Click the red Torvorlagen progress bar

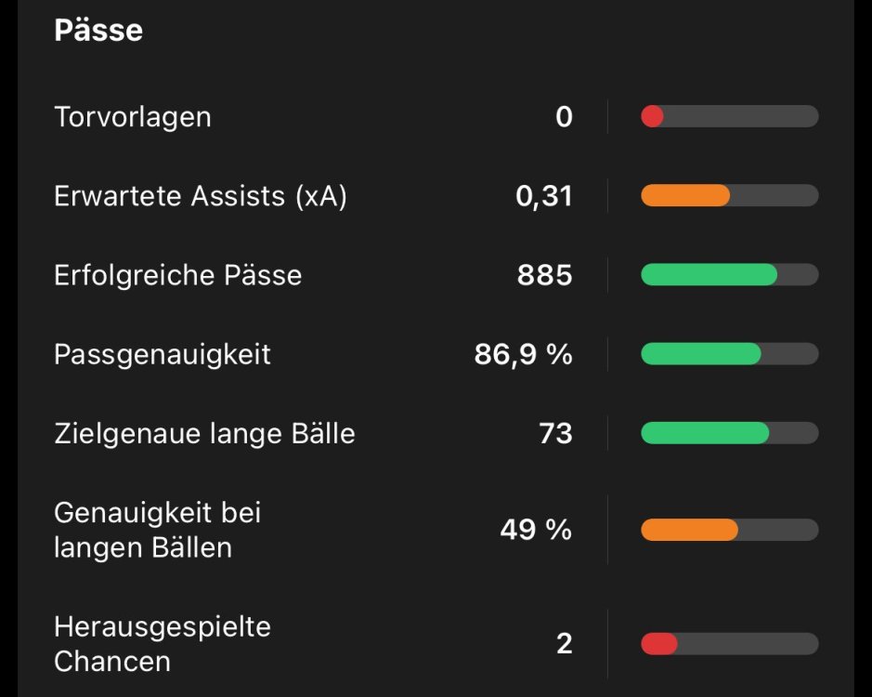click(x=729, y=117)
